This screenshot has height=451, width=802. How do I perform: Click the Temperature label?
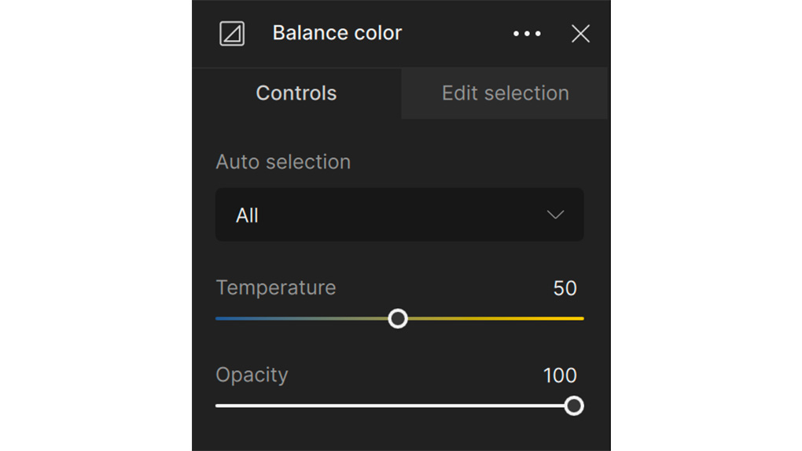point(276,288)
